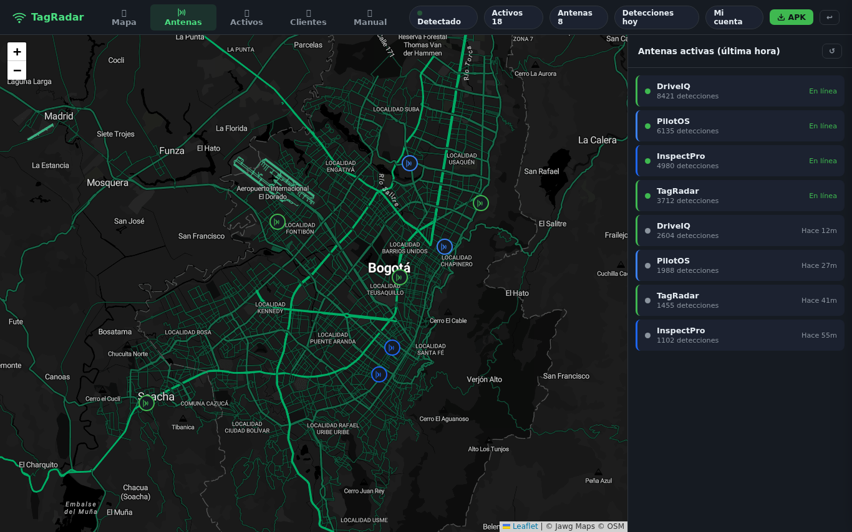Open Mi cuenta

point(734,17)
